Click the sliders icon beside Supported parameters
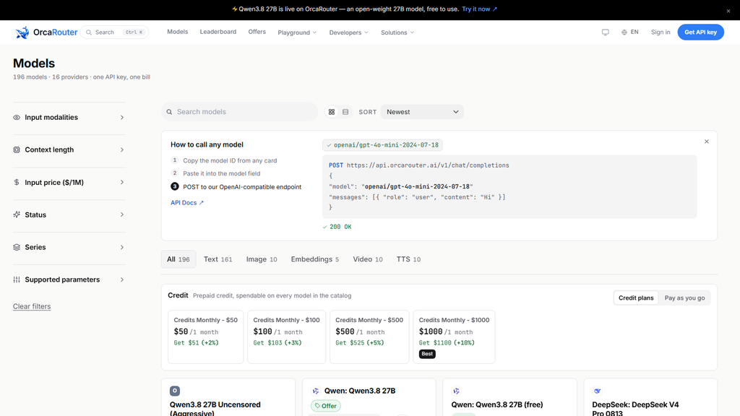Screen dimensions: 740x416 coord(17,279)
